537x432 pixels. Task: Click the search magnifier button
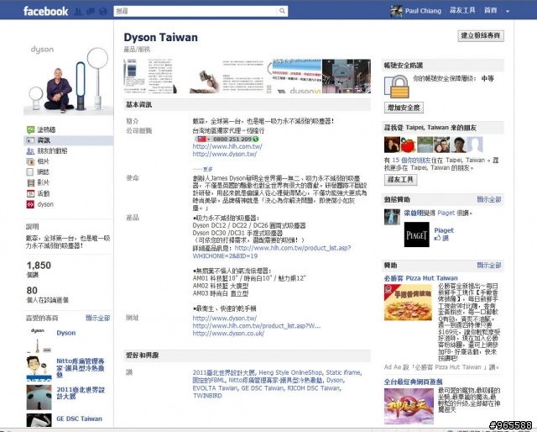(x=282, y=11)
